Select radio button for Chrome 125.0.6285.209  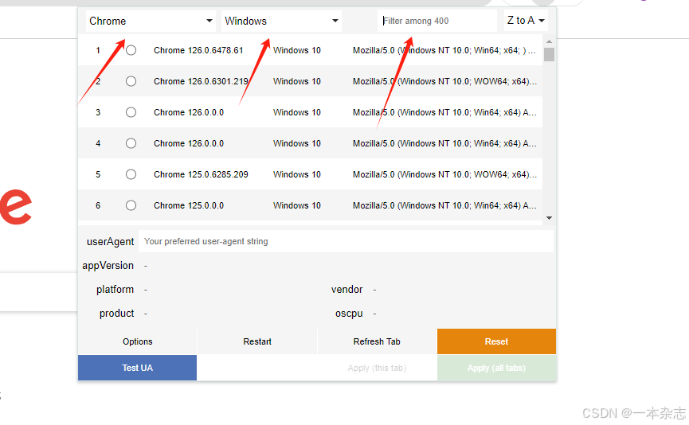[x=131, y=174]
